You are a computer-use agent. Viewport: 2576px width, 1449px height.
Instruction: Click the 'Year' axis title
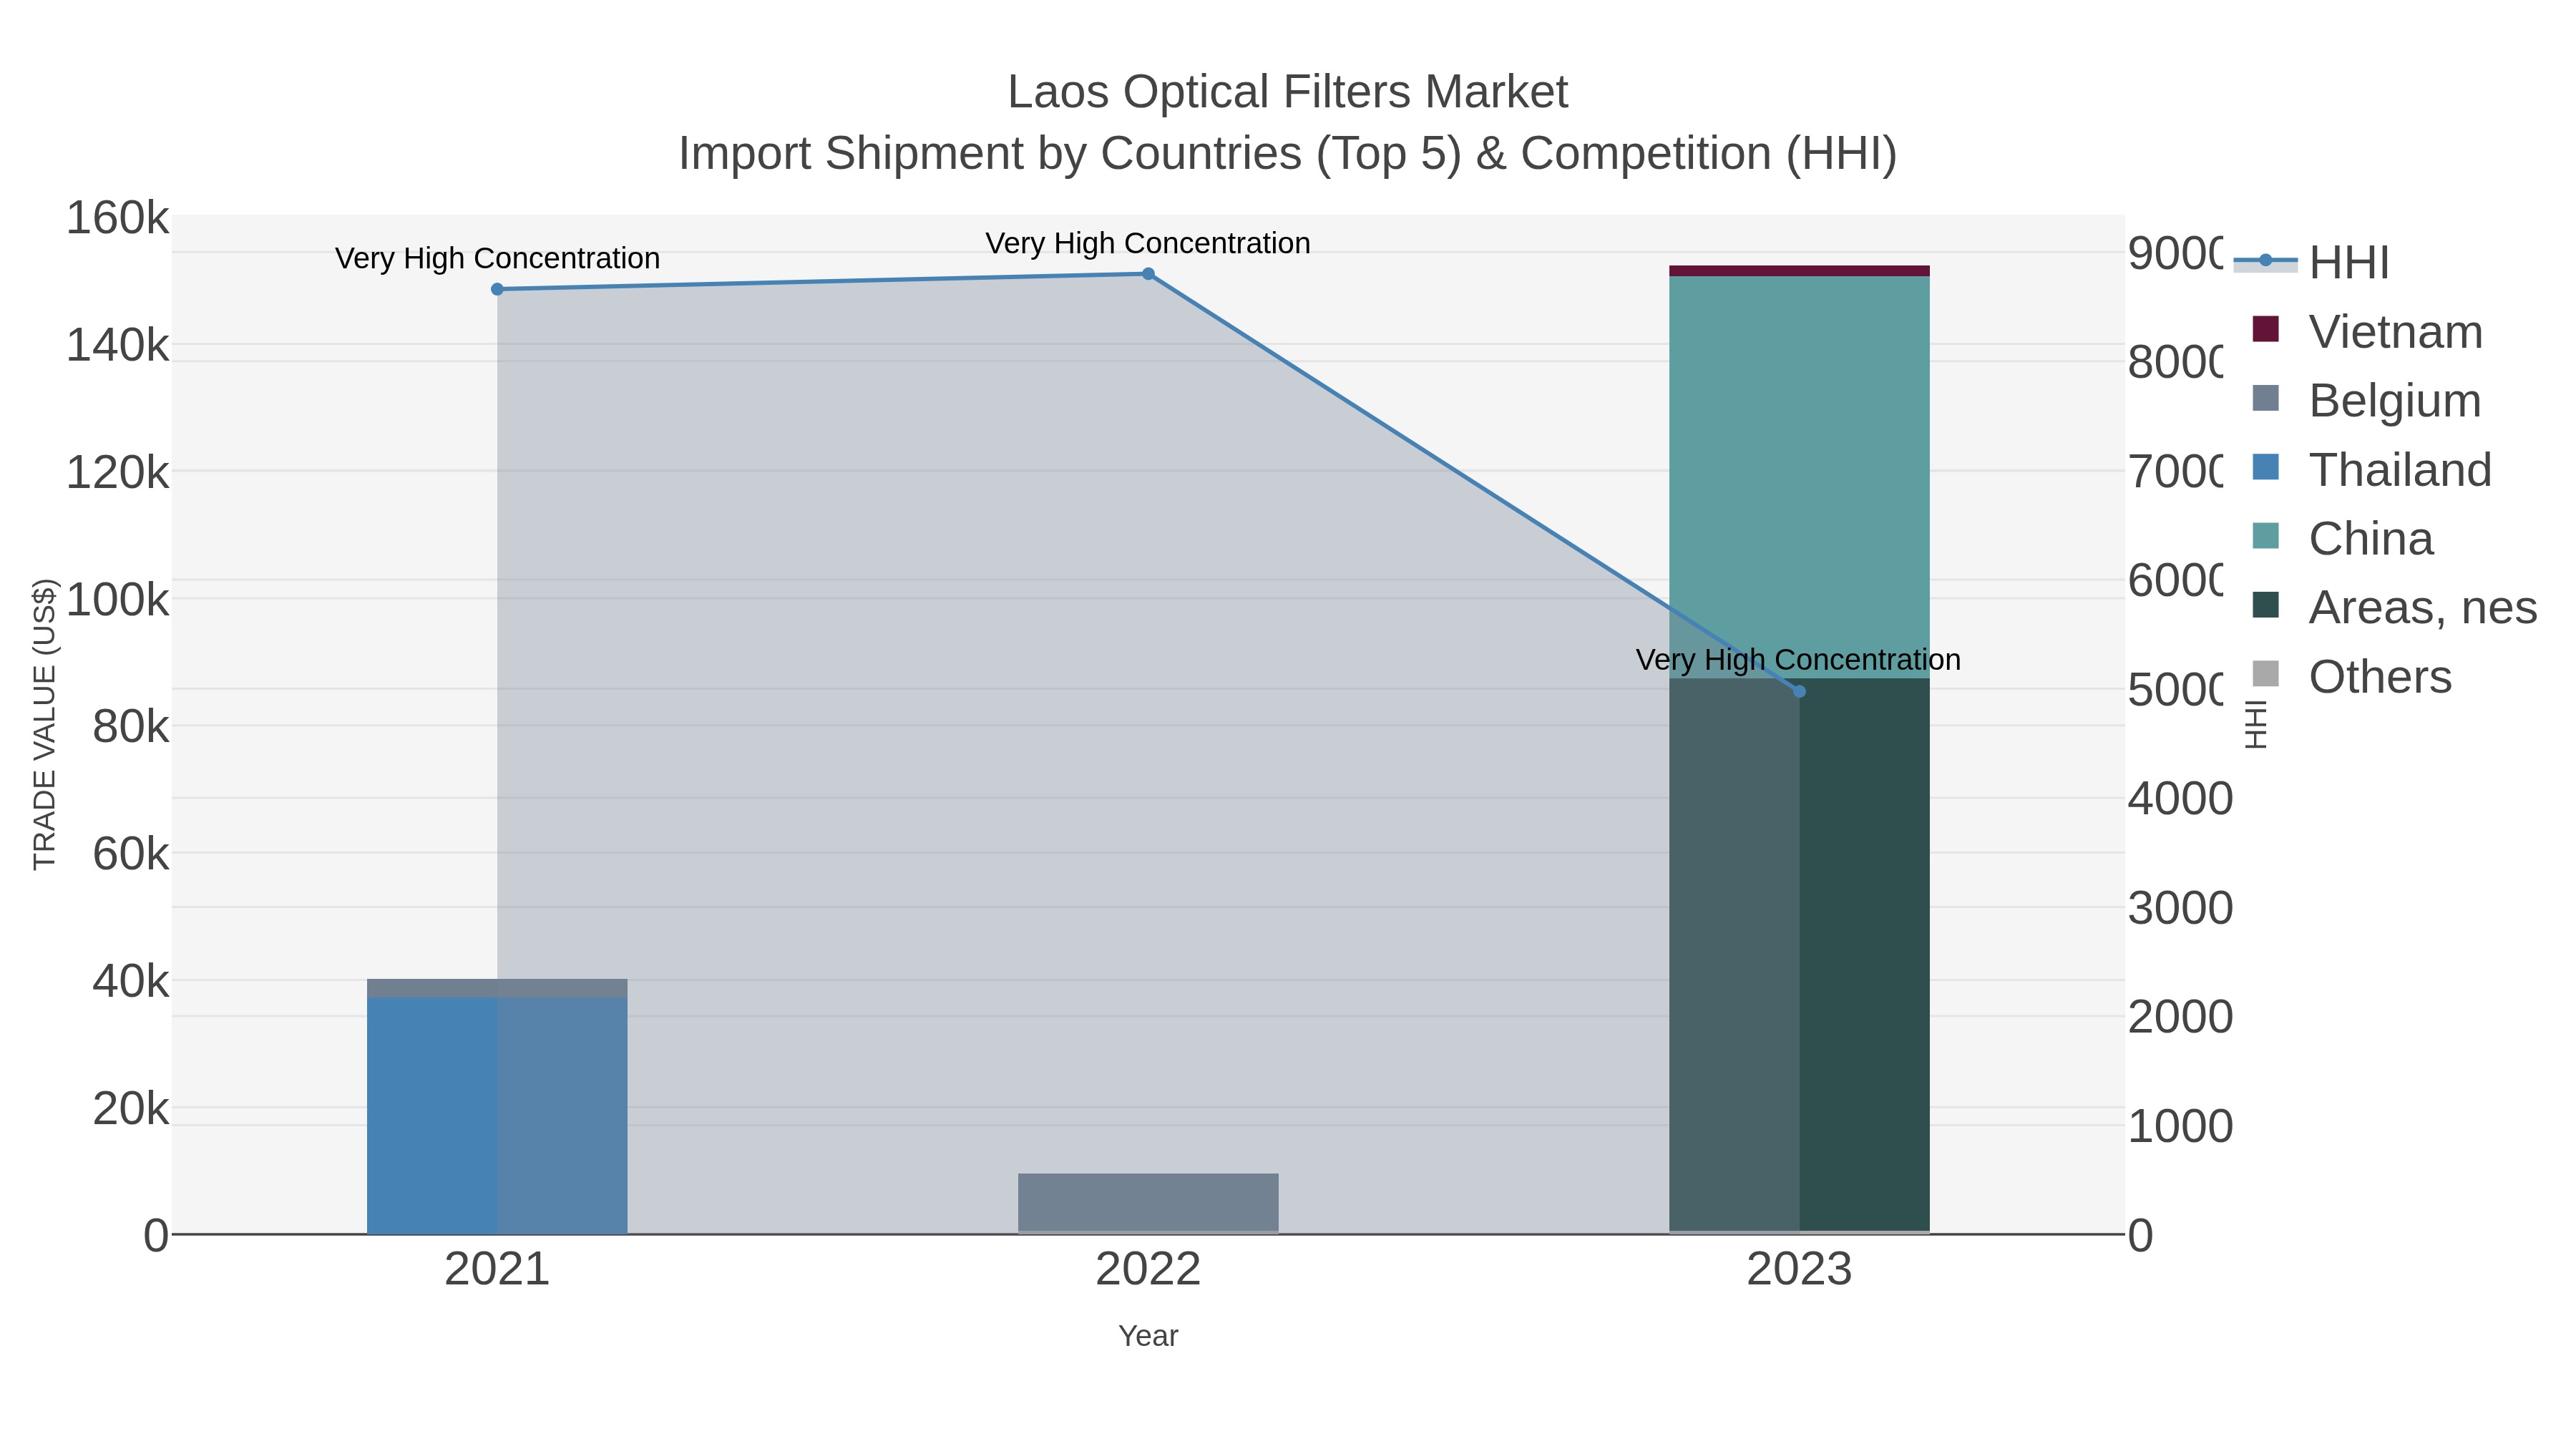tap(1148, 1336)
